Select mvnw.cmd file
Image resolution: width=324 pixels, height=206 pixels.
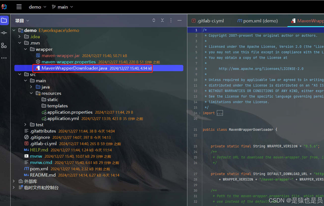(41, 162)
